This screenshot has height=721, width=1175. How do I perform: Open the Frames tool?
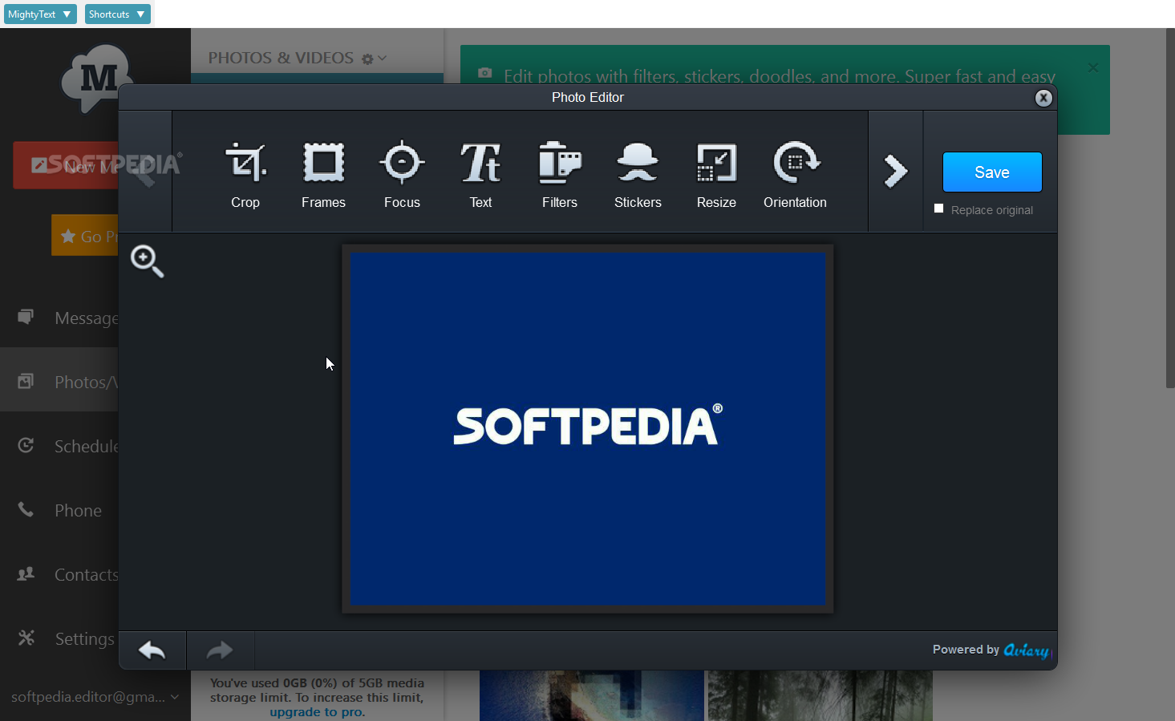323,175
